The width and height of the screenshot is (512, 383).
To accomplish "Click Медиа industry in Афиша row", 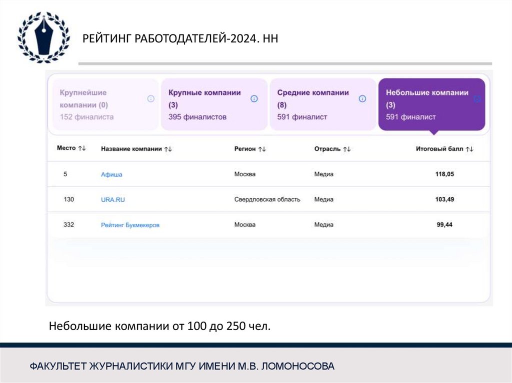I will tap(323, 174).
